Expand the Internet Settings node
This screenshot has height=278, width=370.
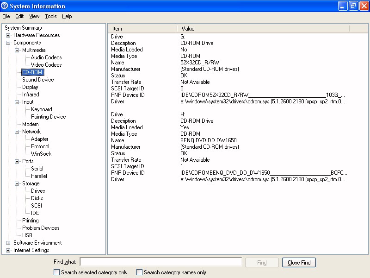pyautogui.click(x=8, y=250)
